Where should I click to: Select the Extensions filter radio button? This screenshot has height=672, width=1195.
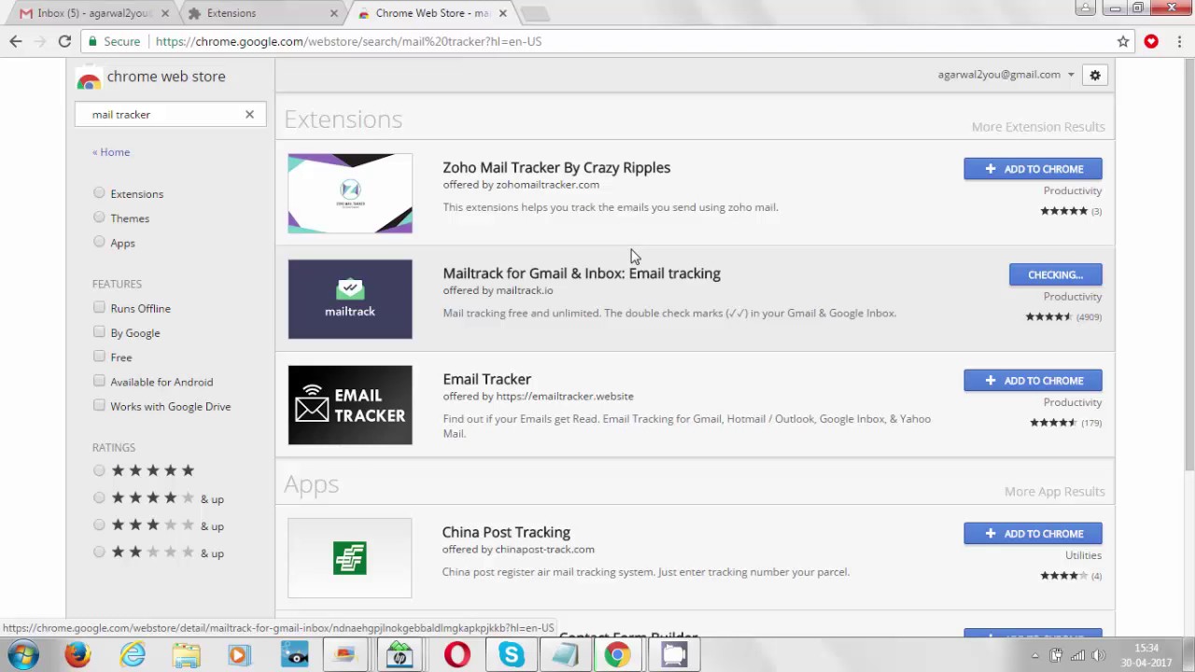[x=99, y=193]
